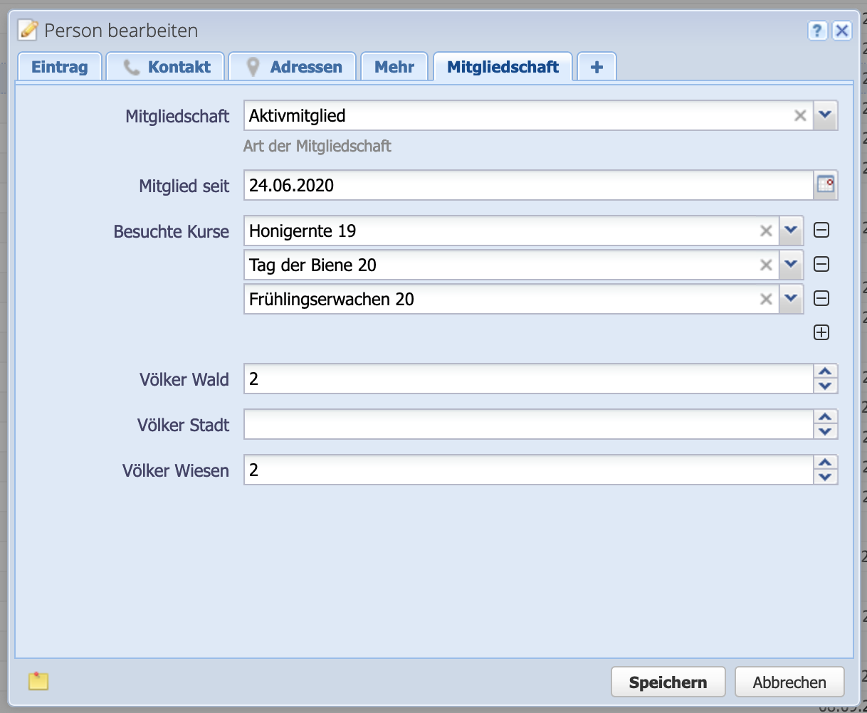The width and height of the screenshot is (867, 713).
Task: Click the Abbrechen button
Action: tap(789, 682)
